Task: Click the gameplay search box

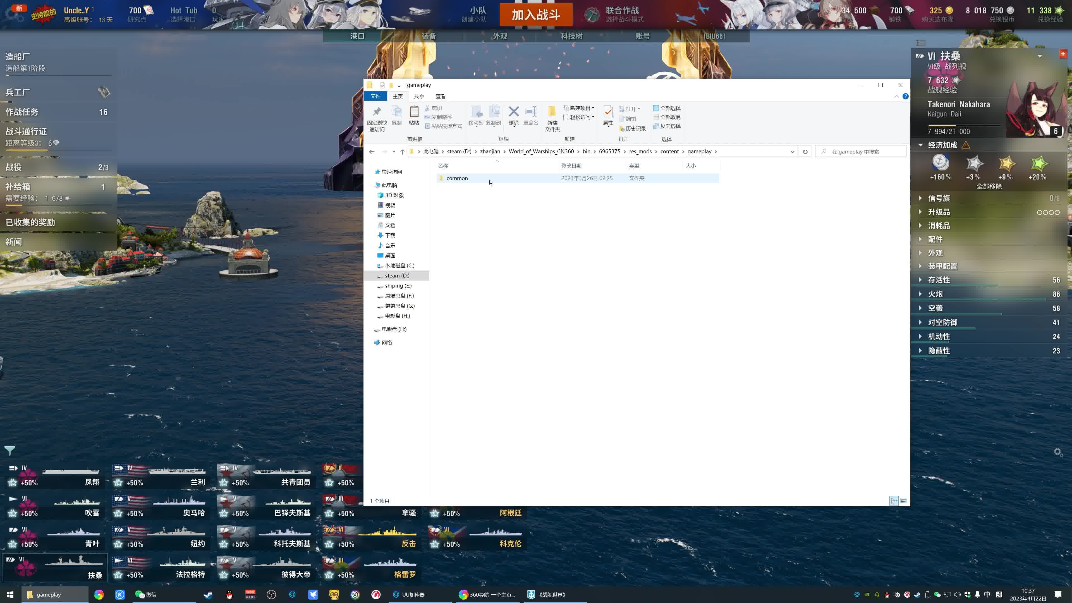Action: click(861, 152)
